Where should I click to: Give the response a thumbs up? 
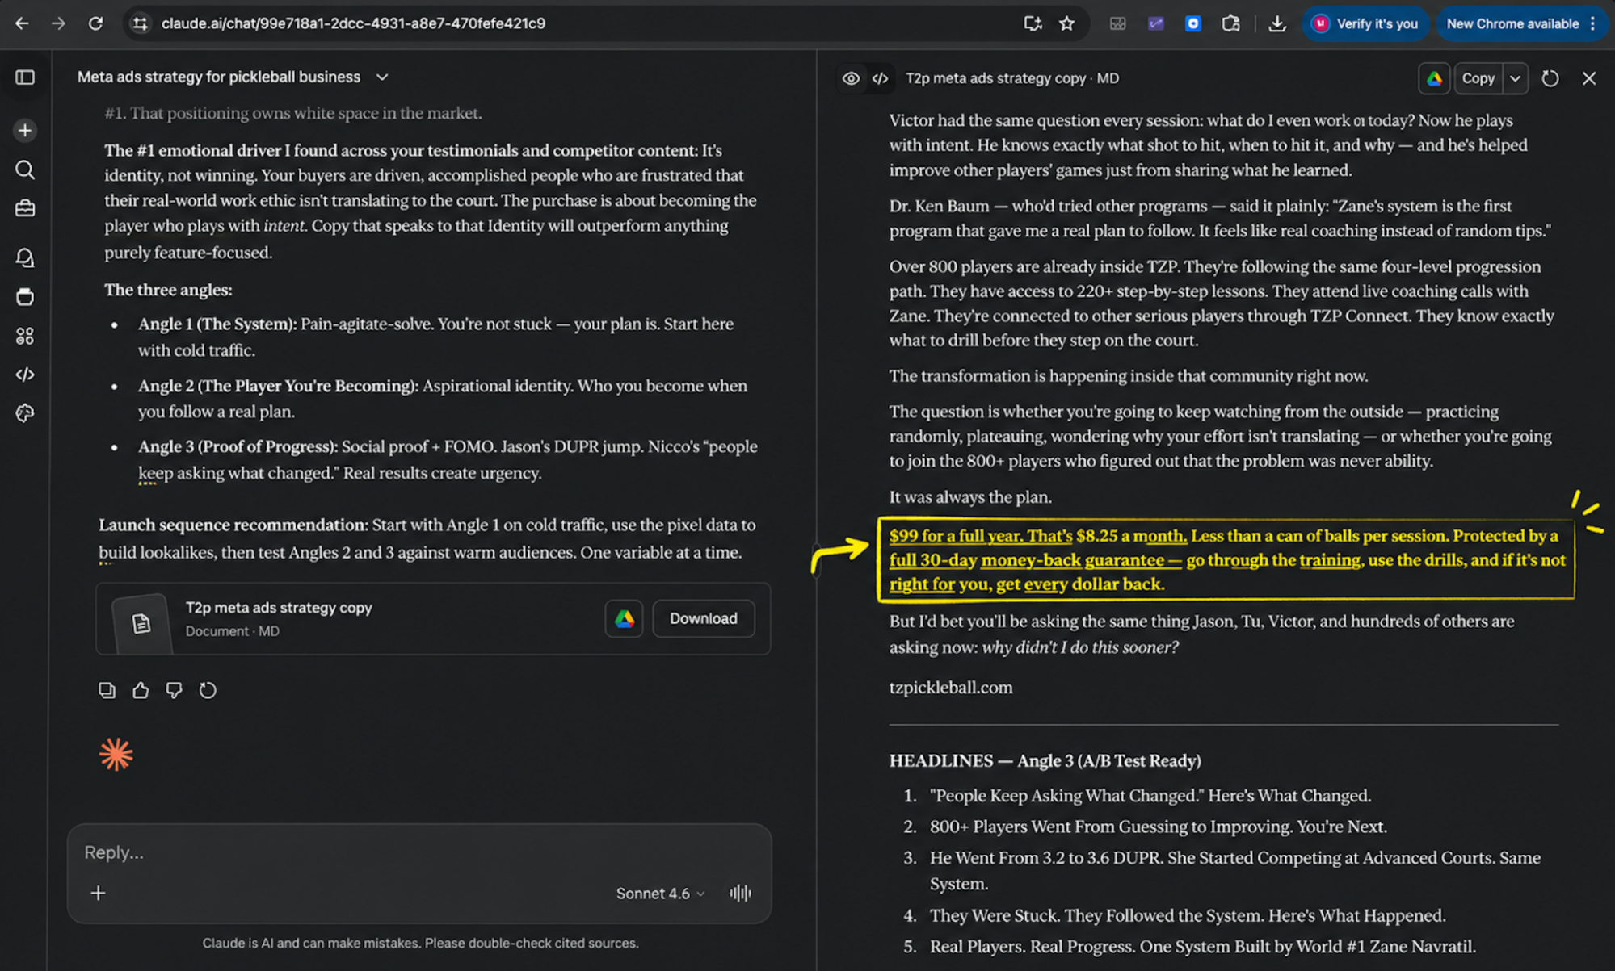[x=141, y=690]
